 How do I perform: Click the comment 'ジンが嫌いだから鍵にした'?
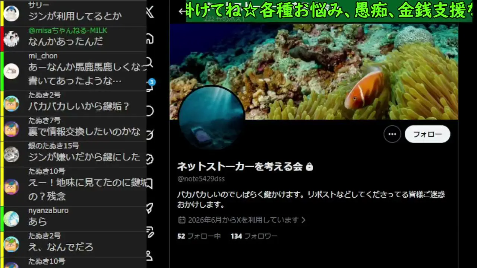tap(84, 157)
